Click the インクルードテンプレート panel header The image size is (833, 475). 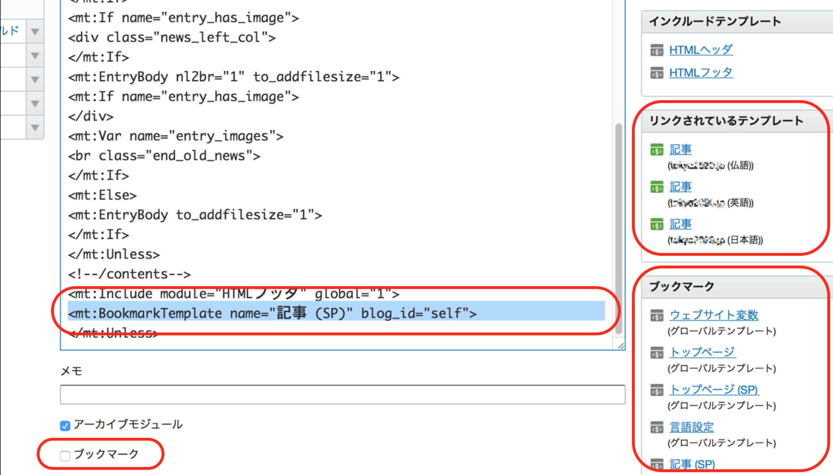737,21
